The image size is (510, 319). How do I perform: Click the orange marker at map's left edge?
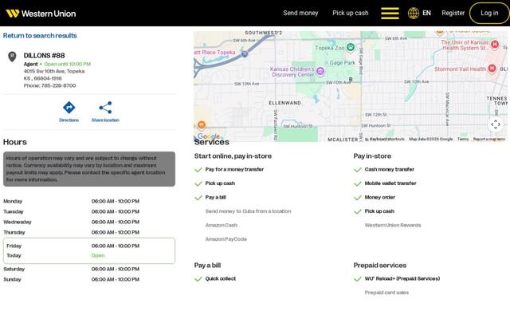point(202,124)
